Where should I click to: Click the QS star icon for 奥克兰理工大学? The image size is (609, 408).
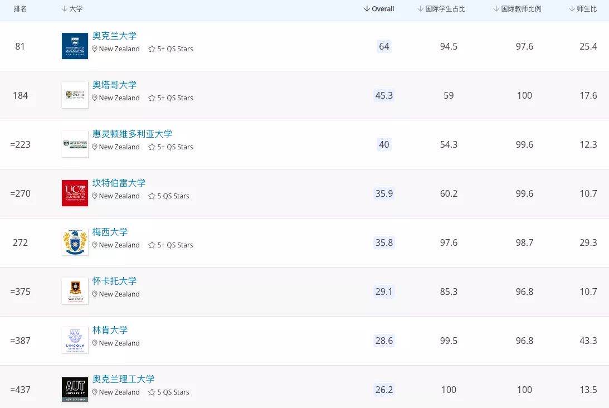[x=152, y=392]
